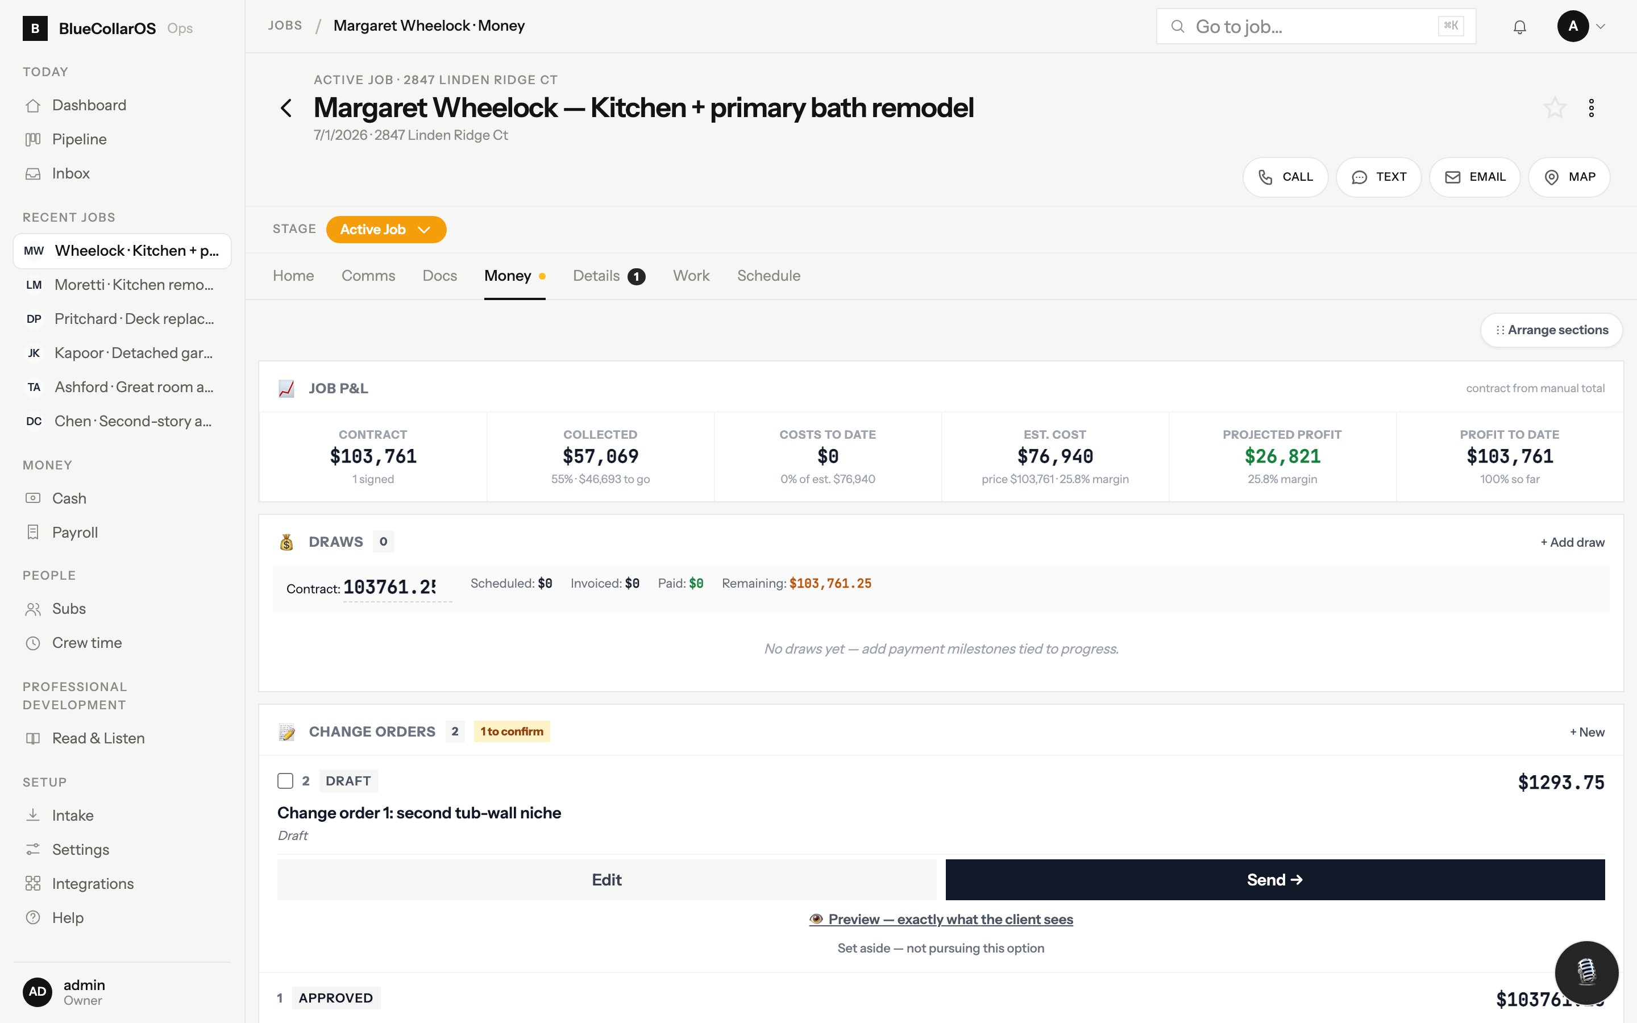This screenshot has height=1023, width=1637.
Task: Click the notifications bell icon
Action: tap(1519, 27)
